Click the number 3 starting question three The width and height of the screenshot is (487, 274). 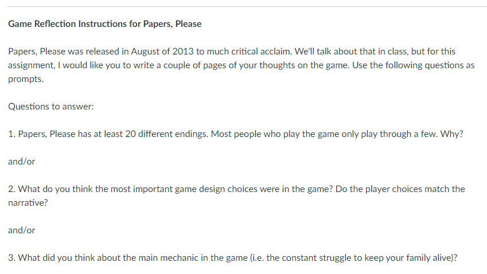(11, 257)
